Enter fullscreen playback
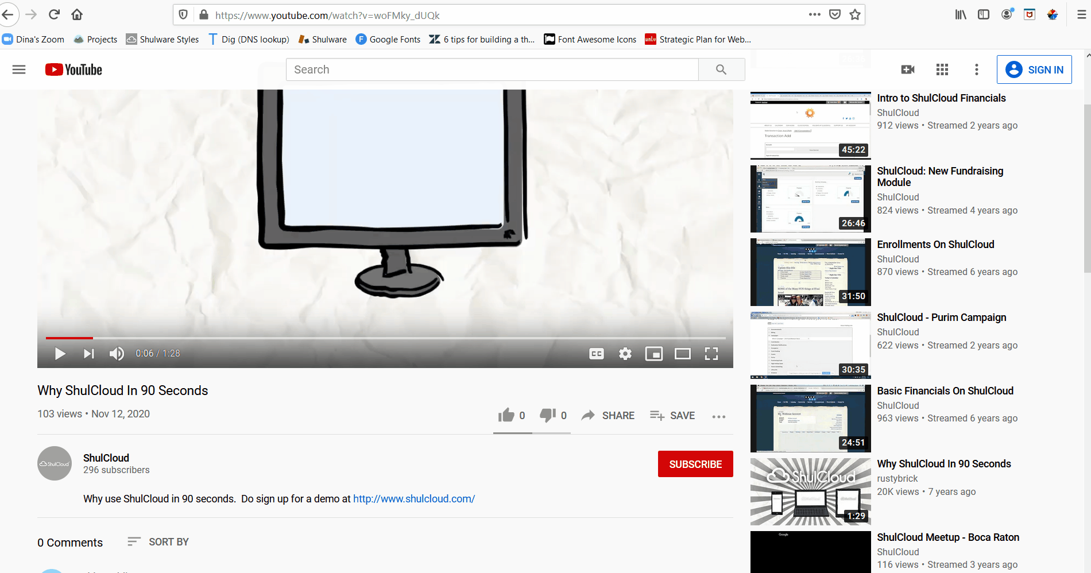The image size is (1091, 573). pyautogui.click(x=712, y=354)
